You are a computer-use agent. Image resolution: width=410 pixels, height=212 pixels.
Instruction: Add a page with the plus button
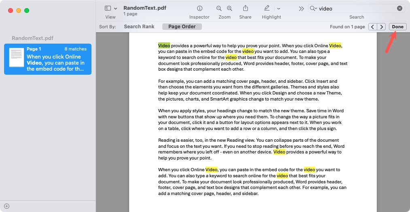click(6, 206)
